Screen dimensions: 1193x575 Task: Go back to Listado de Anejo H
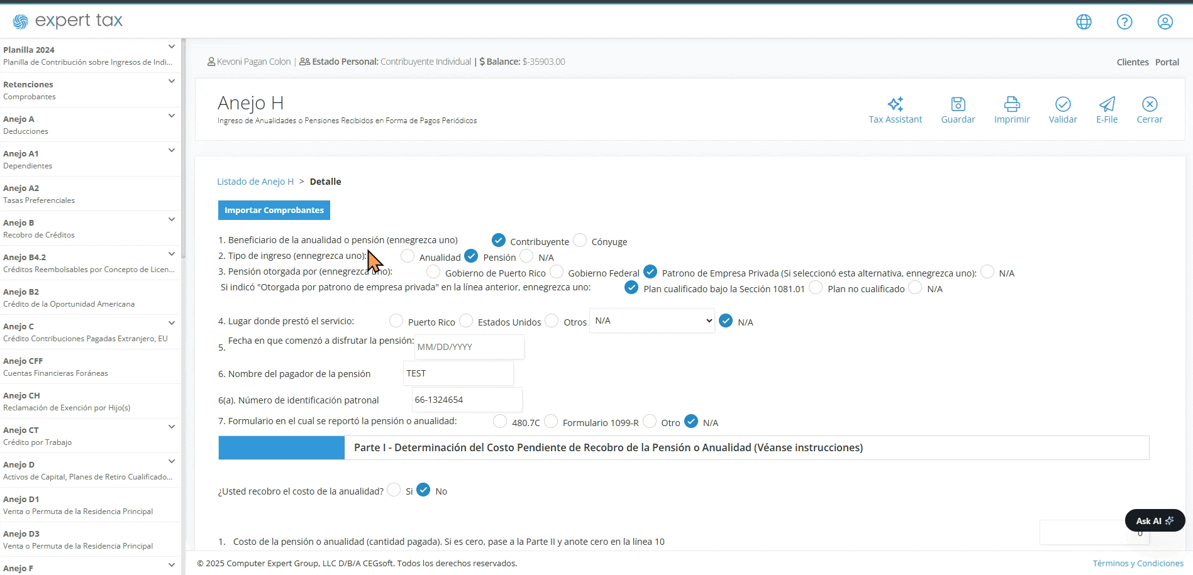pyautogui.click(x=255, y=182)
